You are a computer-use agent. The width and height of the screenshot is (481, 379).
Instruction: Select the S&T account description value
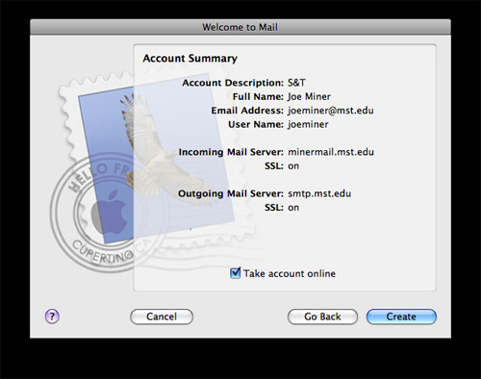click(296, 83)
